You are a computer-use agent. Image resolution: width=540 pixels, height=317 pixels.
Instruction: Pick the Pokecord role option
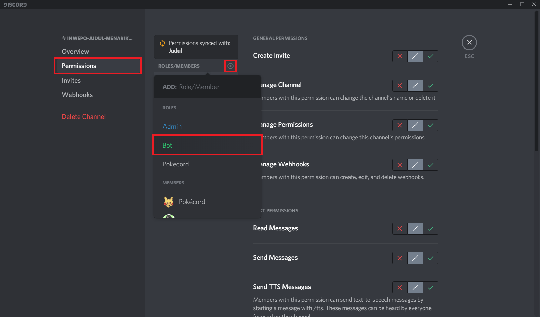[176, 164]
